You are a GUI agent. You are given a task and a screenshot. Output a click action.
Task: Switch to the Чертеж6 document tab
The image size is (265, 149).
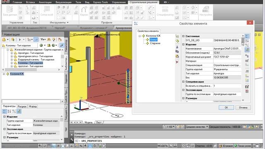(60, 28)
